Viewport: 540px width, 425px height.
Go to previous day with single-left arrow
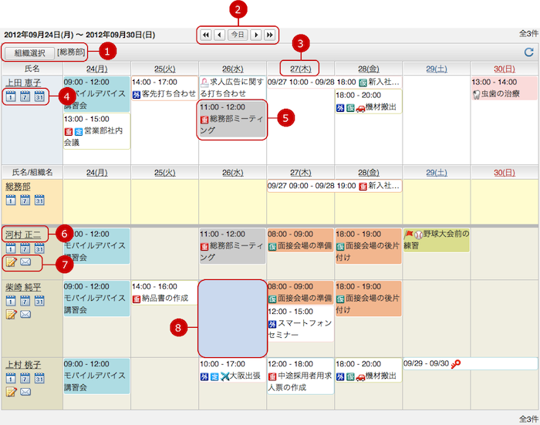[x=220, y=35]
